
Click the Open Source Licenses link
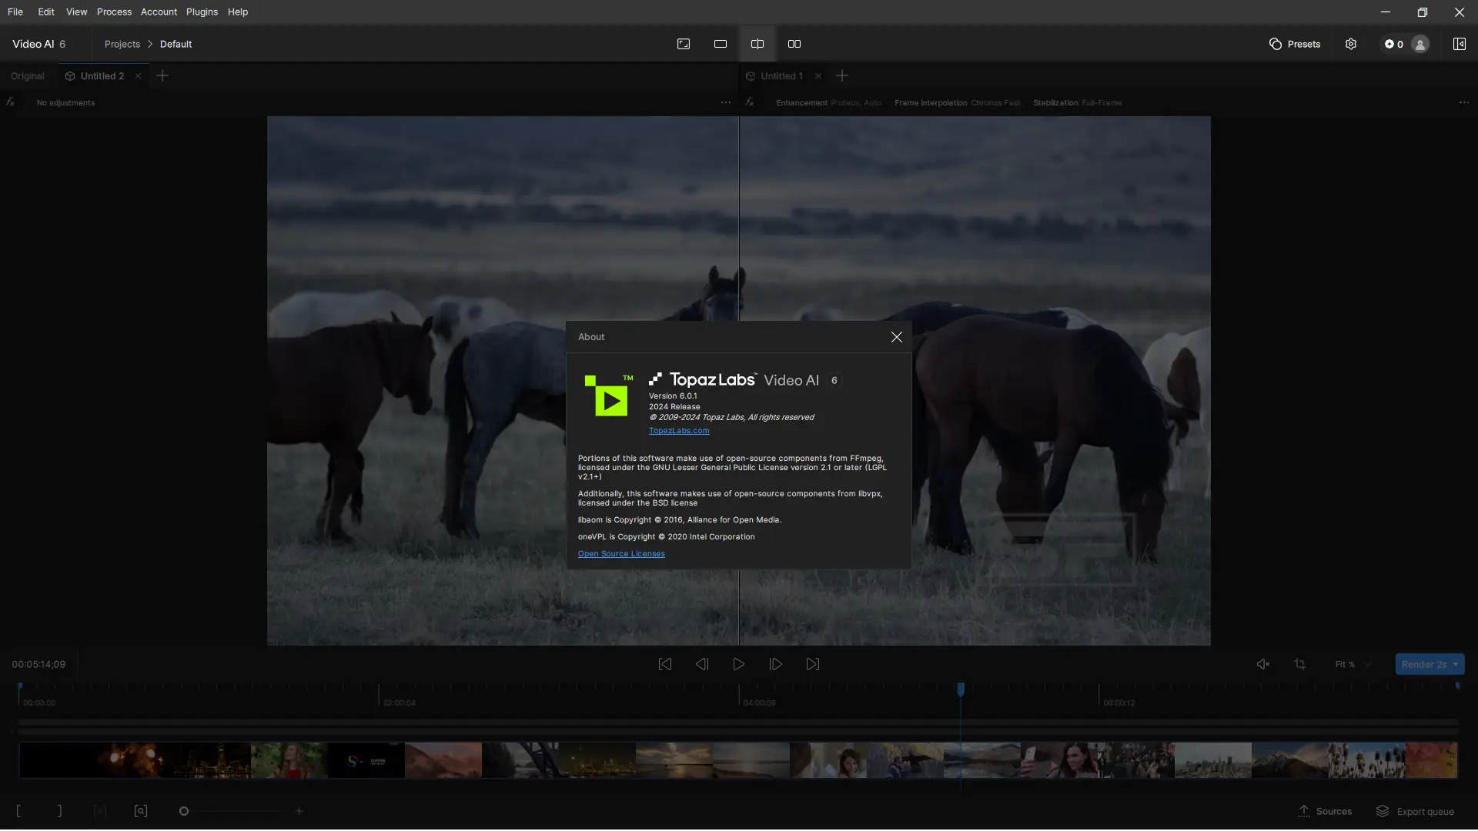coord(621,554)
